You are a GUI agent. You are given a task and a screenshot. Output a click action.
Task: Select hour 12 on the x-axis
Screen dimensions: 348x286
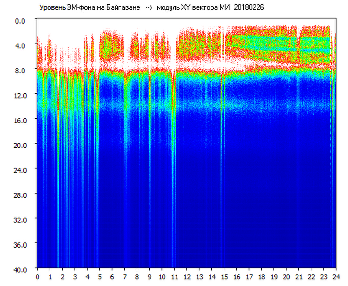(x=187, y=277)
